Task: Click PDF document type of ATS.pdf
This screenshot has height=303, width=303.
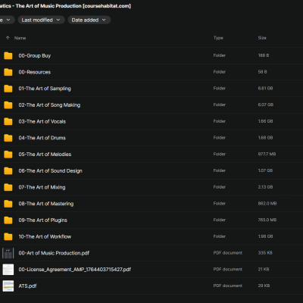Action: click(228, 286)
